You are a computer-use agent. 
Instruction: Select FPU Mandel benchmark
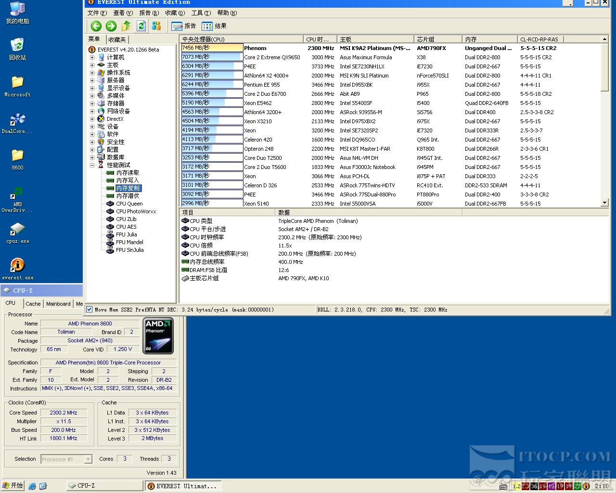tap(129, 242)
